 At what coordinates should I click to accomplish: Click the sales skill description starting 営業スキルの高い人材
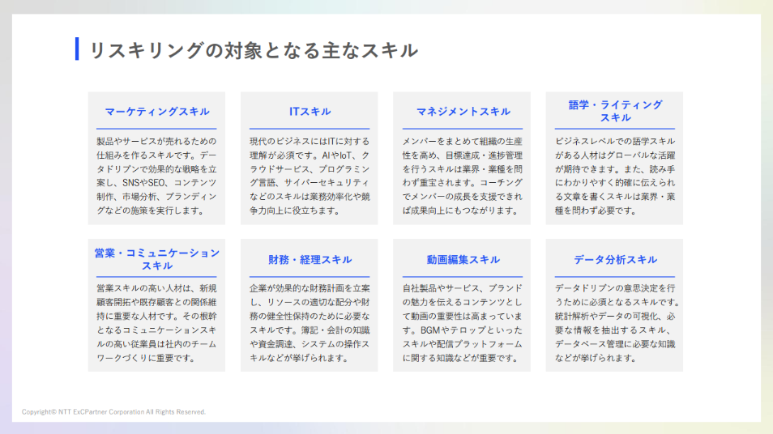pos(156,323)
